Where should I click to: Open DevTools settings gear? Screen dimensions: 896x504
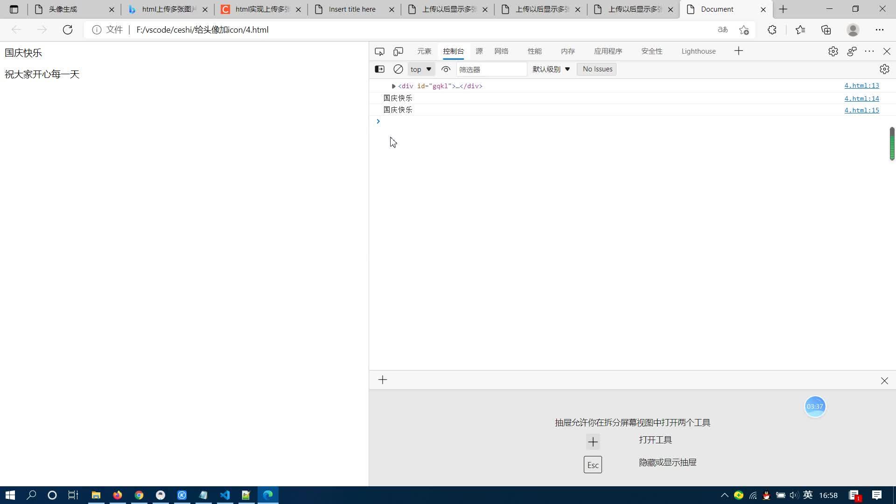[833, 51]
